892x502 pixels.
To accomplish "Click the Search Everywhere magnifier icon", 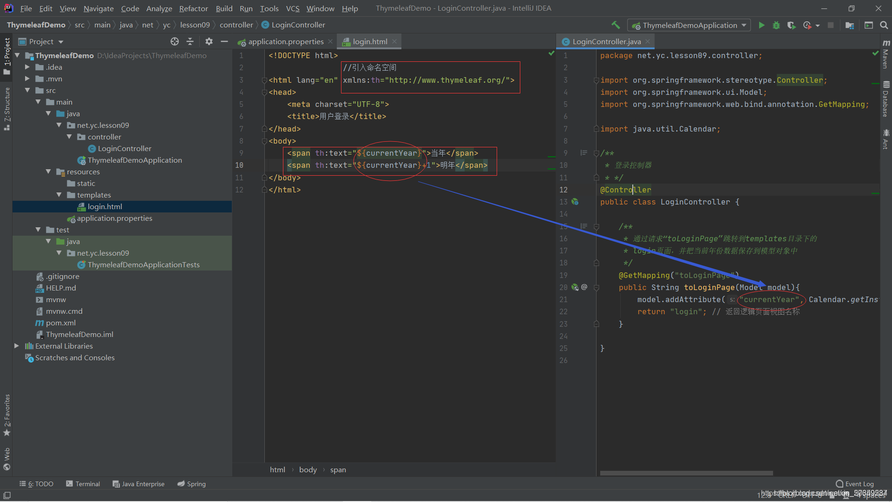I will [x=884, y=25].
